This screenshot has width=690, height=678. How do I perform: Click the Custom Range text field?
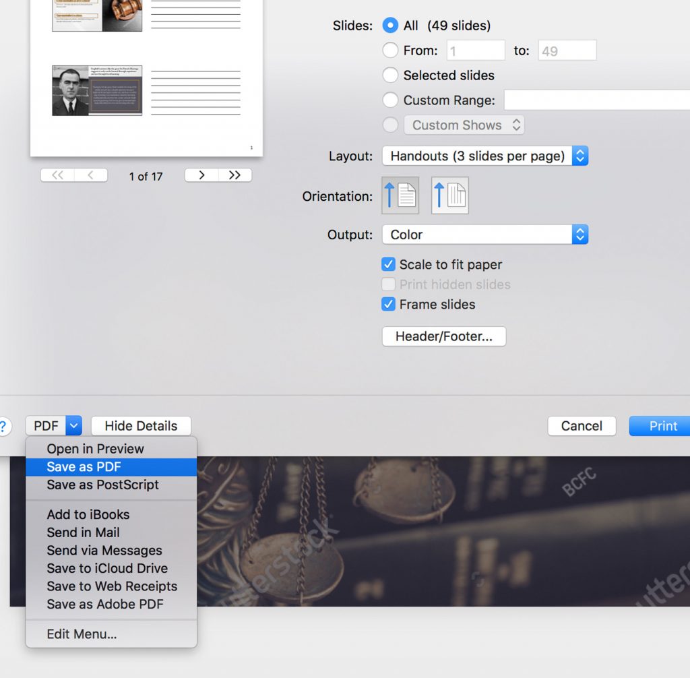point(597,100)
